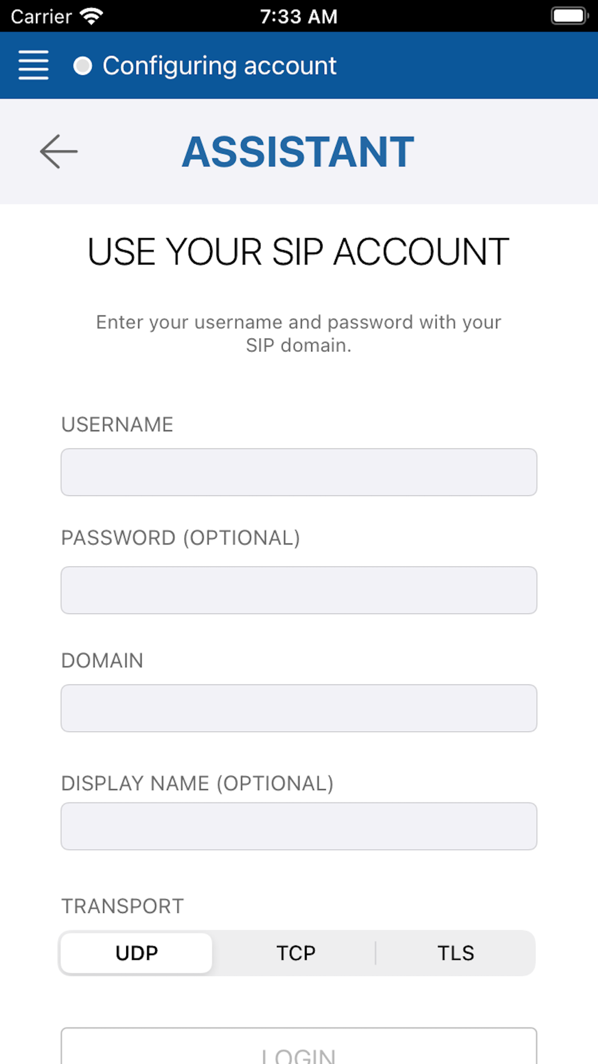The image size is (598, 1064).
Task: Select the Display Name field
Action: tap(299, 826)
